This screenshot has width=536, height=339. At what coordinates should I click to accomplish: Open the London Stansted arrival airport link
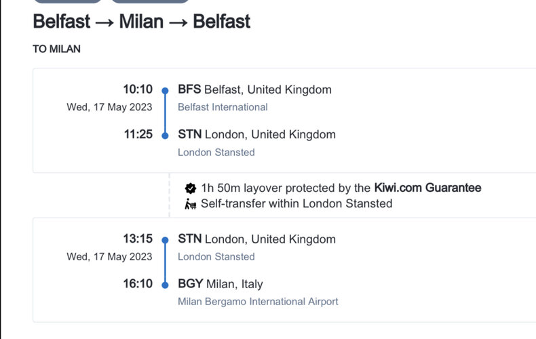216,152
